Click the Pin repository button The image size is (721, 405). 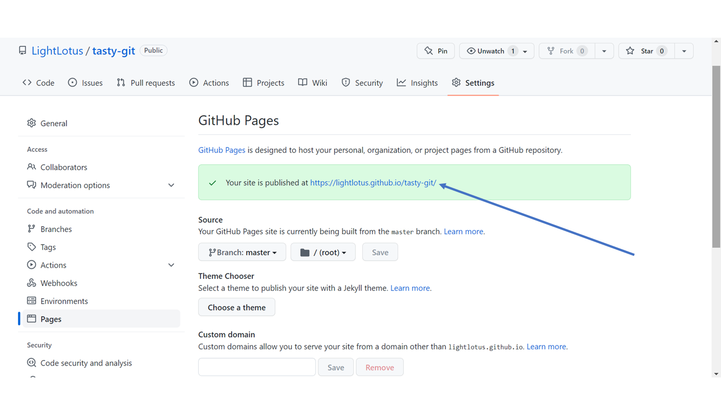(435, 51)
